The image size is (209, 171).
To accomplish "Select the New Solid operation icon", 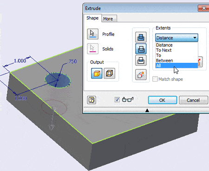I will pos(141,75).
